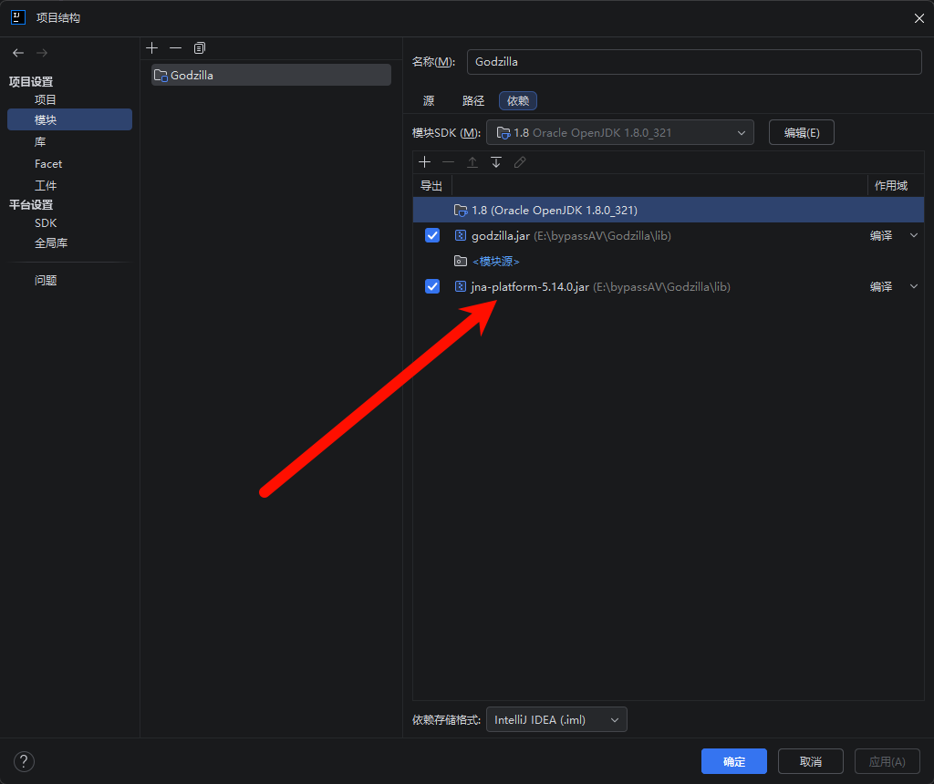Select 模块 in the sidebar
The height and width of the screenshot is (784, 934).
coord(69,119)
